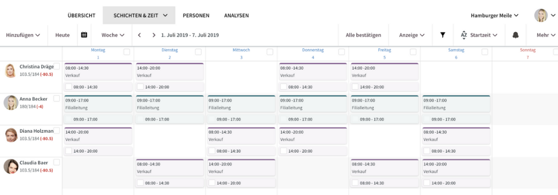Expand the Hinzufügen dropdown
Viewport: 558px width, 195px height.
(x=23, y=35)
